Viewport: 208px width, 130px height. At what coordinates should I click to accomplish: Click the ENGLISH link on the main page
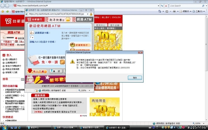click(x=116, y=17)
